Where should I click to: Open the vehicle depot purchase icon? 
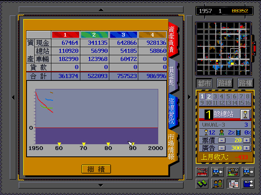[x=233, y=171]
